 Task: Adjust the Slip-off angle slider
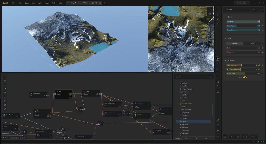(243, 65)
